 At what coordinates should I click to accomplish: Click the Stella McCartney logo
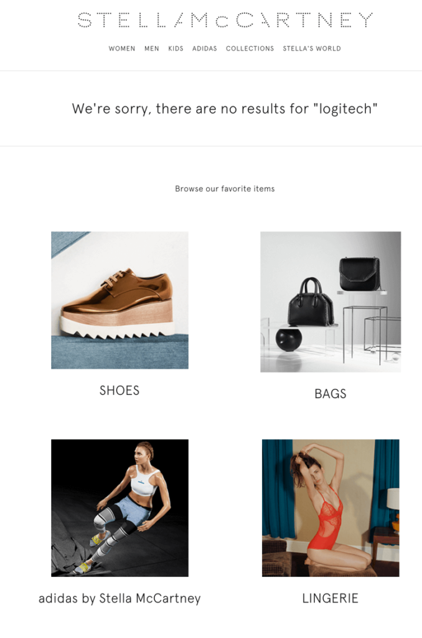point(225,20)
